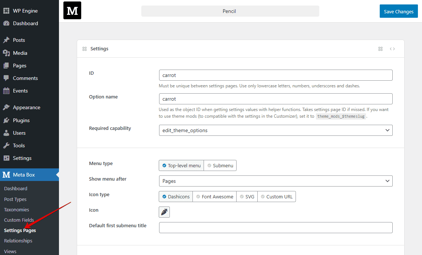Choose Font Awesome as the icon type
The image size is (422, 255).
click(214, 197)
